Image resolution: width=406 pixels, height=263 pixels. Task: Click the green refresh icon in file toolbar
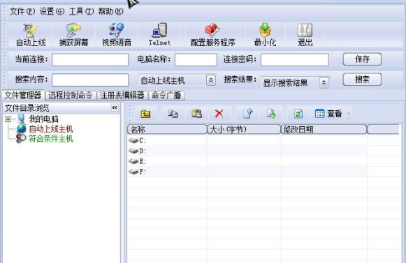coord(298,114)
